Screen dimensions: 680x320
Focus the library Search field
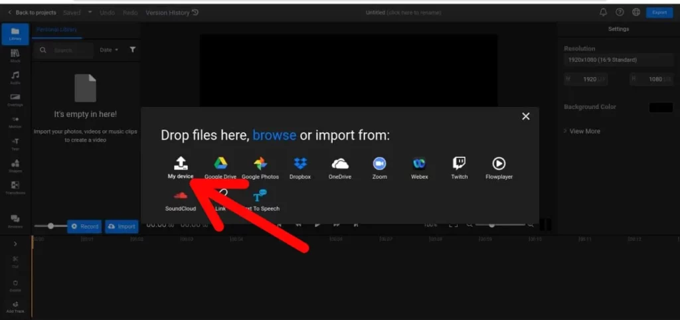coord(63,50)
